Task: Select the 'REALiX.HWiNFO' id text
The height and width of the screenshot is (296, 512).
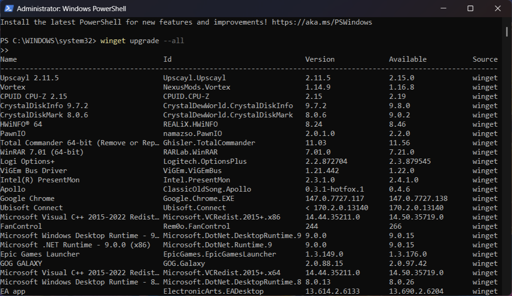Action: 190,124
